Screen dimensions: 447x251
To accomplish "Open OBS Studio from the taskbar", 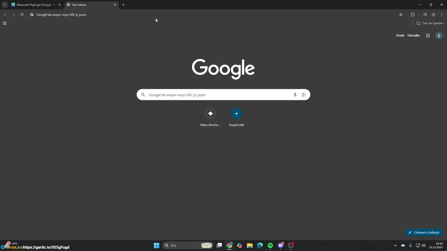I will click(x=291, y=245).
